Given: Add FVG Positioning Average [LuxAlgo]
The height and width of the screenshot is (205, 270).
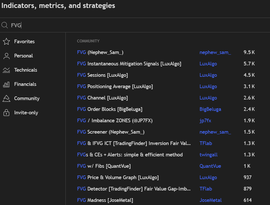Looking at the screenshot, I should click(115, 86).
